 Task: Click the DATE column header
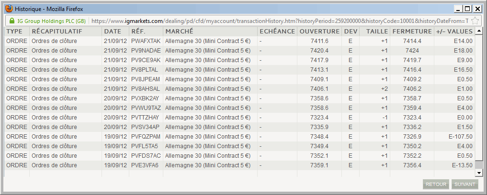pyautogui.click(x=113, y=32)
